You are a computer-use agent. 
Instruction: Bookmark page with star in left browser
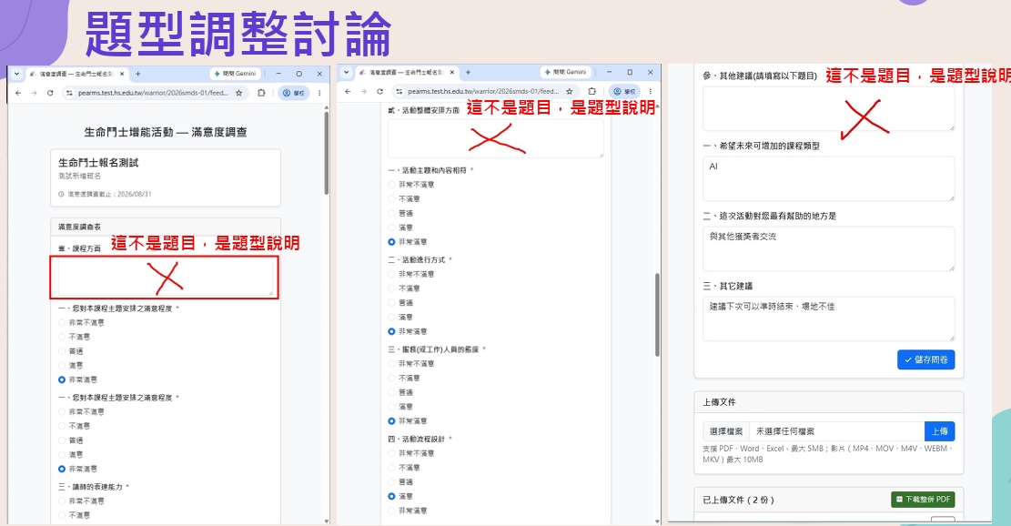click(239, 93)
